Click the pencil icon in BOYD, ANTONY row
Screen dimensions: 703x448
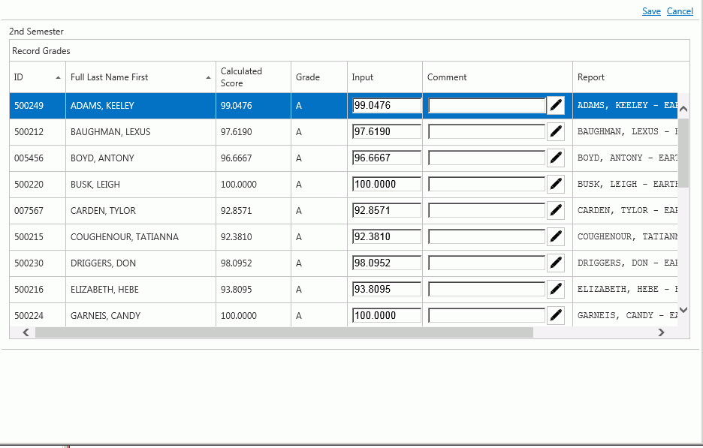click(556, 158)
